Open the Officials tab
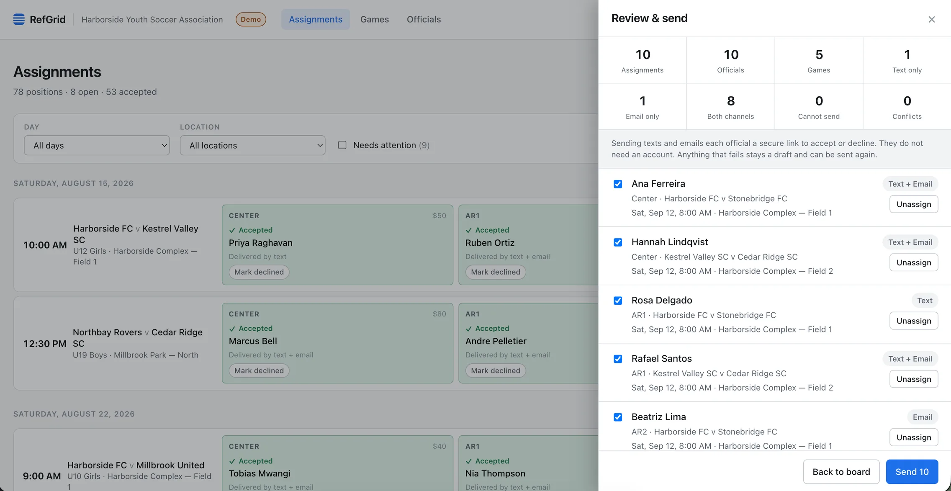 pyautogui.click(x=424, y=19)
